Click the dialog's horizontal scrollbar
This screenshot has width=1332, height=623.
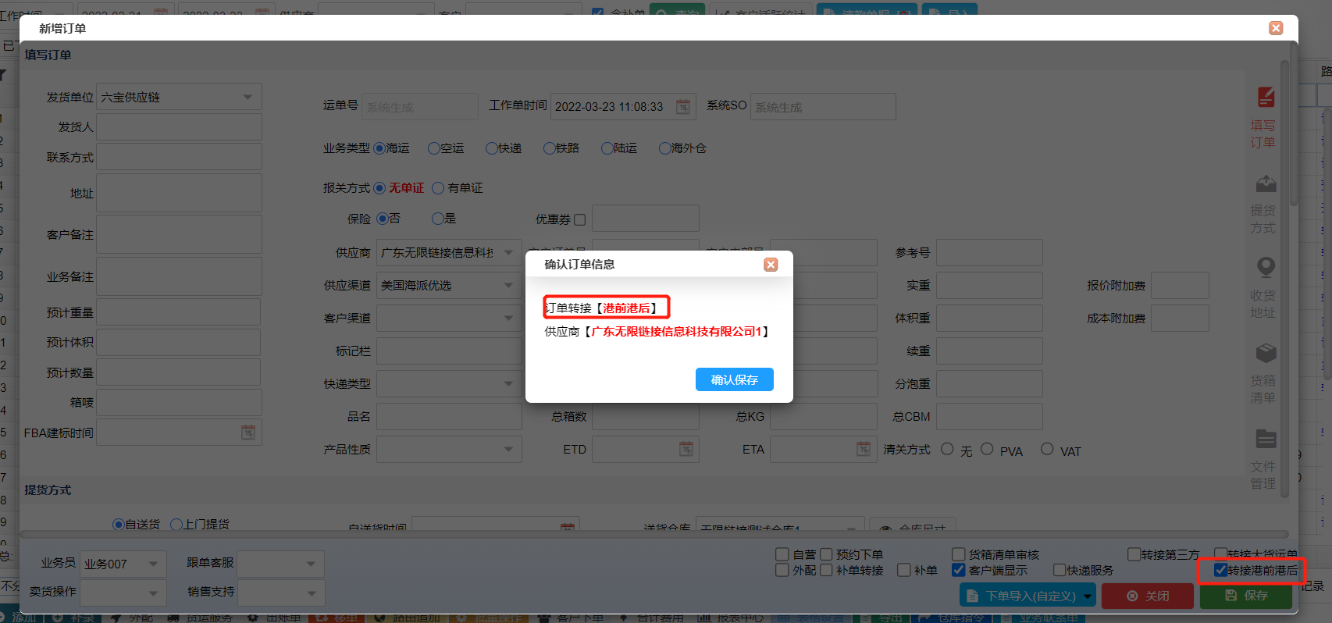(x=654, y=535)
